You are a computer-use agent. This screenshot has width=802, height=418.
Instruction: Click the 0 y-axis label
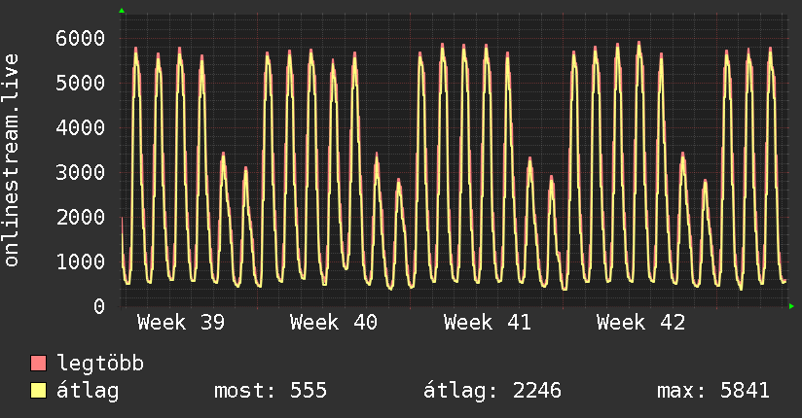[x=99, y=306]
